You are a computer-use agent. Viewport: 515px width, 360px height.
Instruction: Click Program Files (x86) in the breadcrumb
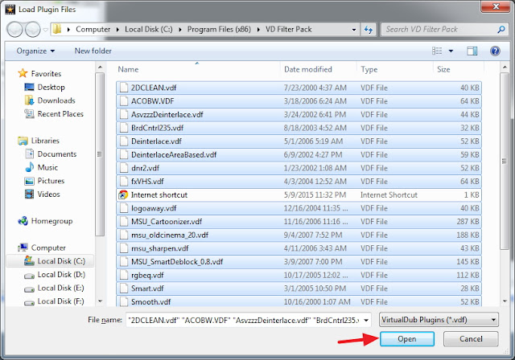click(219, 29)
